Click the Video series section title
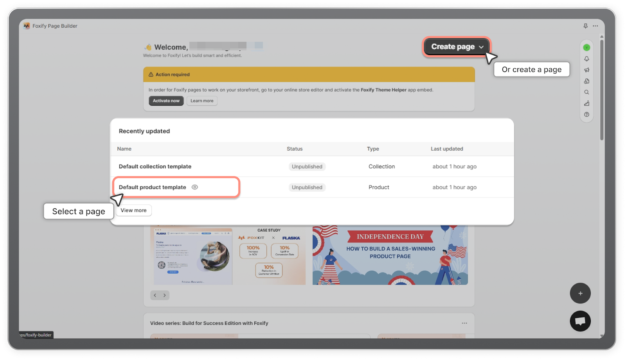The height and width of the screenshot is (360, 626). [209, 323]
